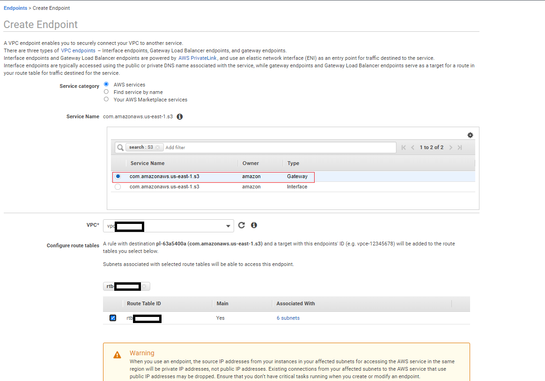Click the Yes value in Main column
The height and width of the screenshot is (381, 545).
[221, 318]
